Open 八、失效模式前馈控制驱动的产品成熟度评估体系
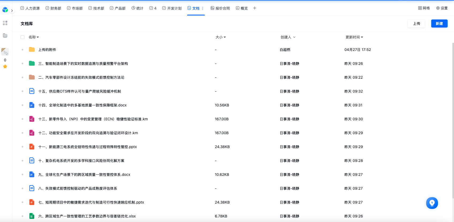Screen dimensions: 454x222 tap(78, 188)
